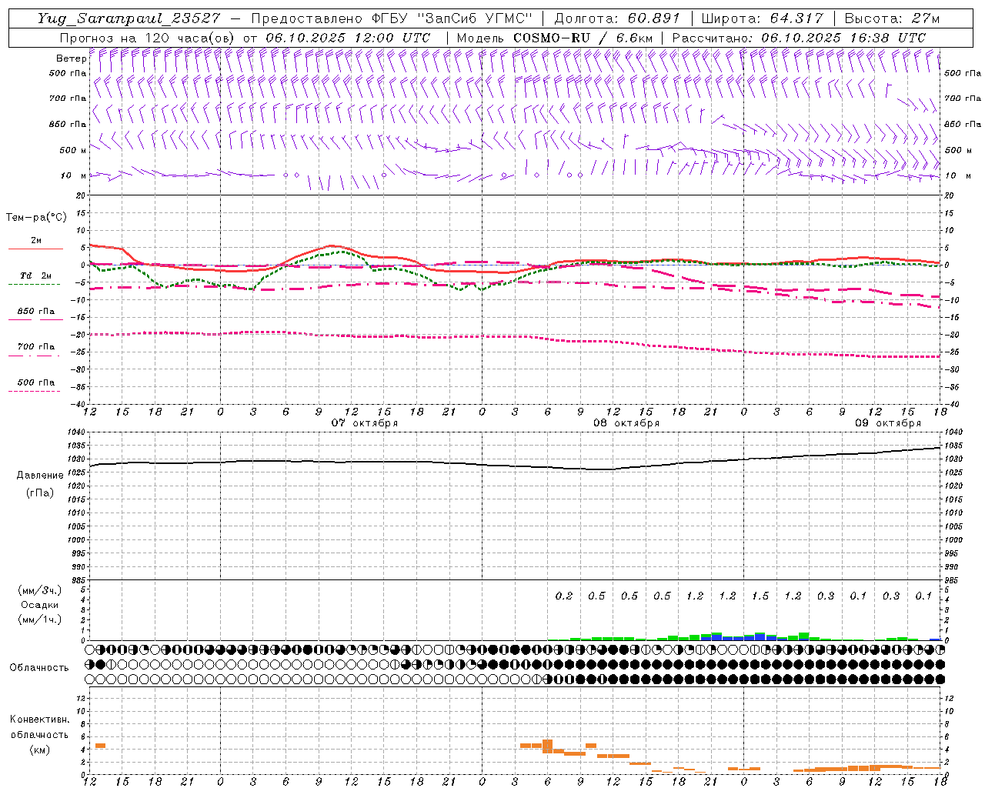Click the 08 октября date marker
Screen dimensions: 985x788
[x=626, y=423]
